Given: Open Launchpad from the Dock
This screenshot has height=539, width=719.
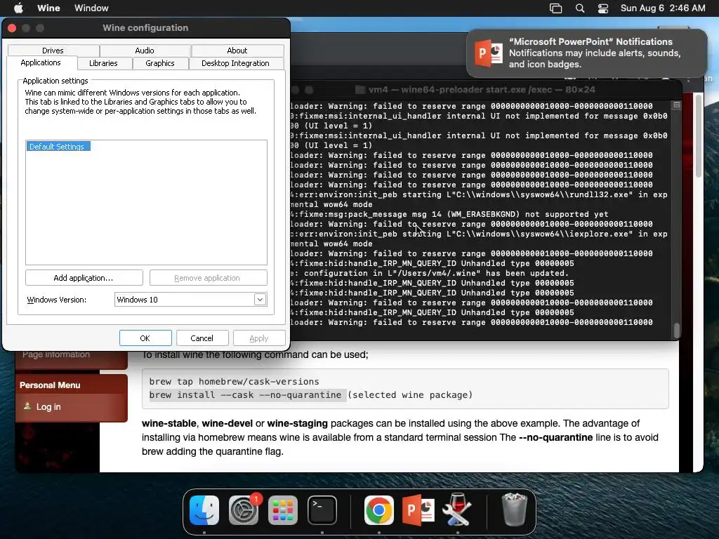Looking at the screenshot, I should point(283,510).
